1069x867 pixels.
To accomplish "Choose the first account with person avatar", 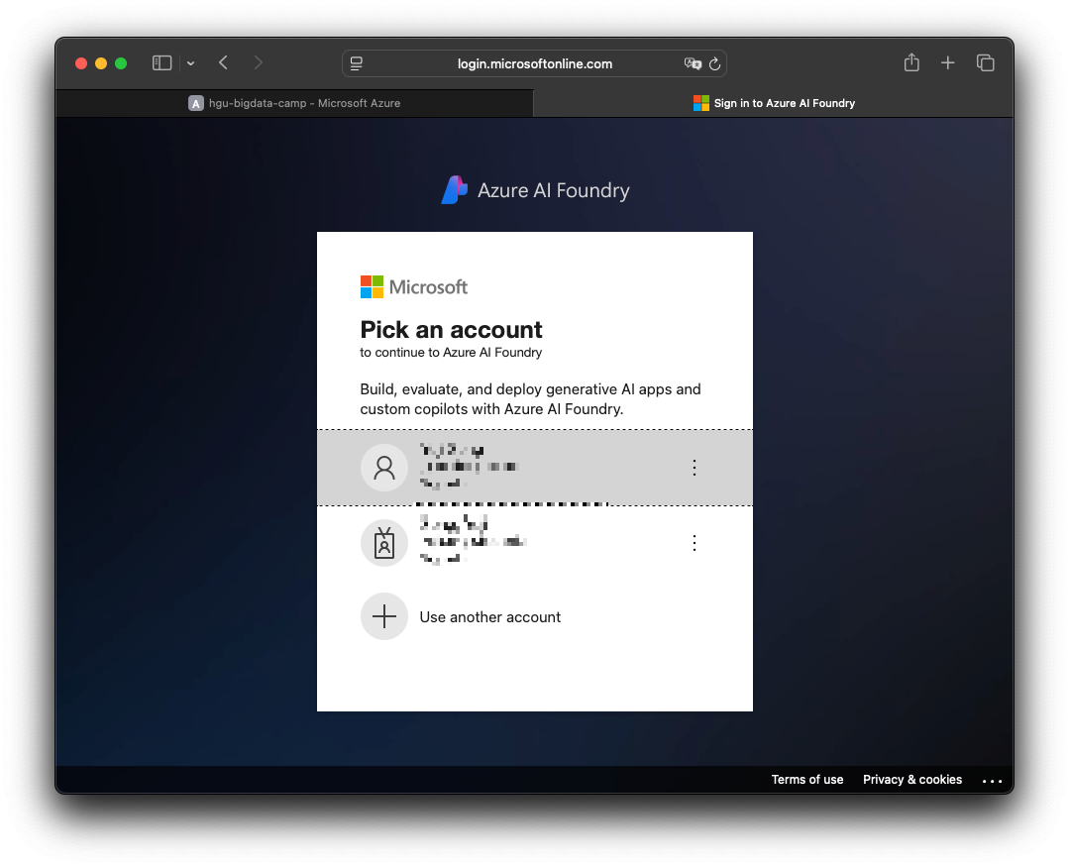I will click(535, 468).
